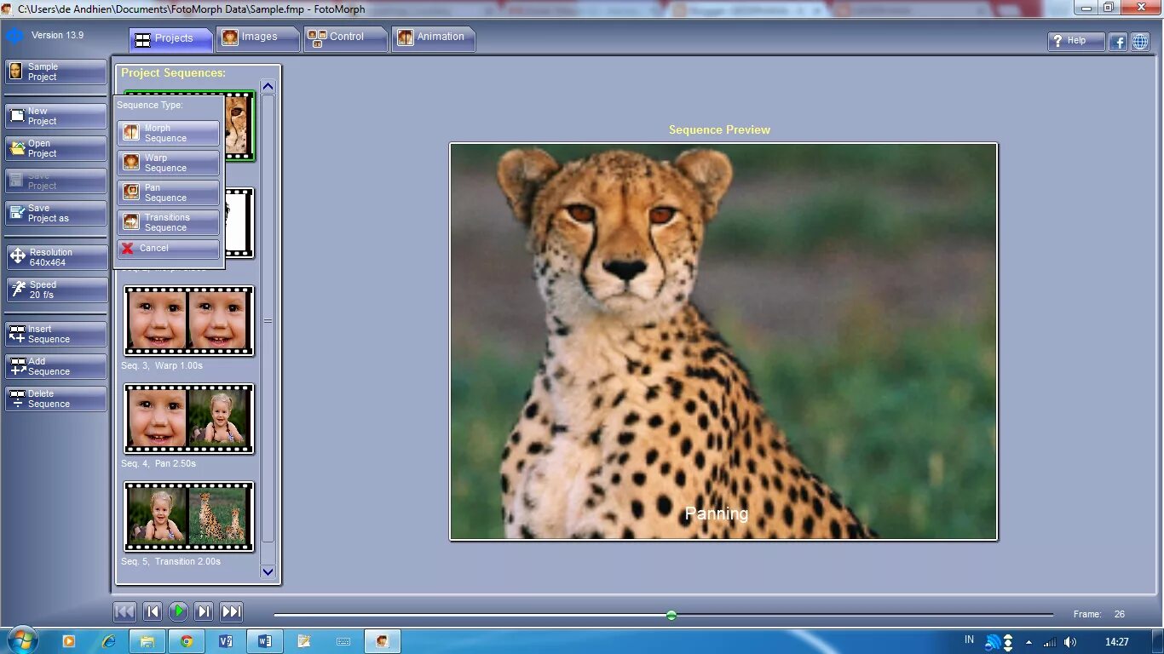Screen dimensions: 1164x654
Task: Play the sequence preview
Action: pos(178,611)
